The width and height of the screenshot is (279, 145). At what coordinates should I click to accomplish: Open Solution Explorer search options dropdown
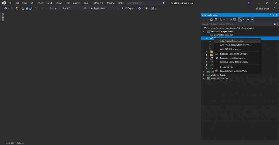[x=278, y=24]
